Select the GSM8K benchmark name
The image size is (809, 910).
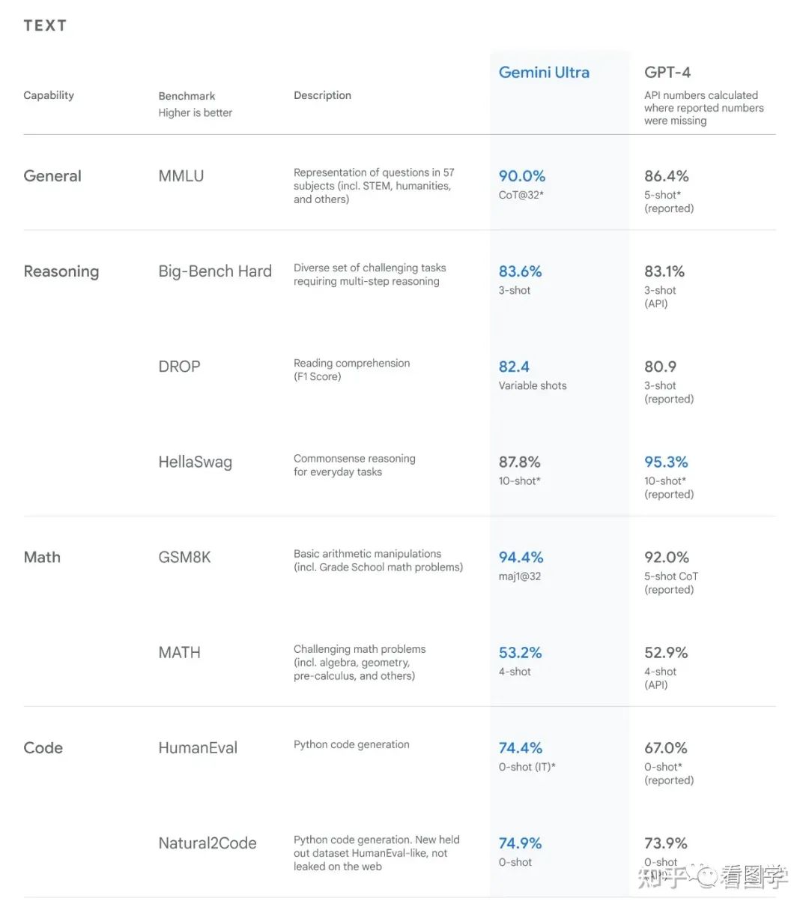[x=185, y=557]
